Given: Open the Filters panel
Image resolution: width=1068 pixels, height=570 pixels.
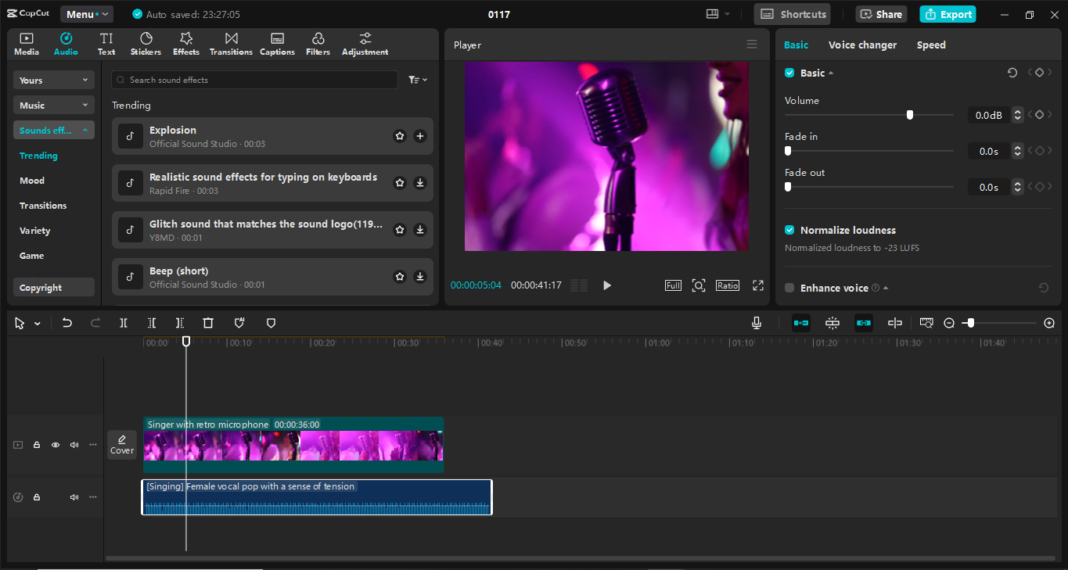Looking at the screenshot, I should [318, 44].
